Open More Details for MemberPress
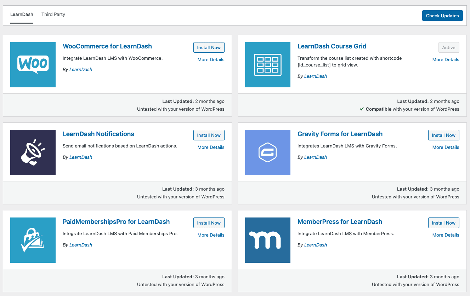This screenshot has height=296, width=470. (x=446, y=235)
